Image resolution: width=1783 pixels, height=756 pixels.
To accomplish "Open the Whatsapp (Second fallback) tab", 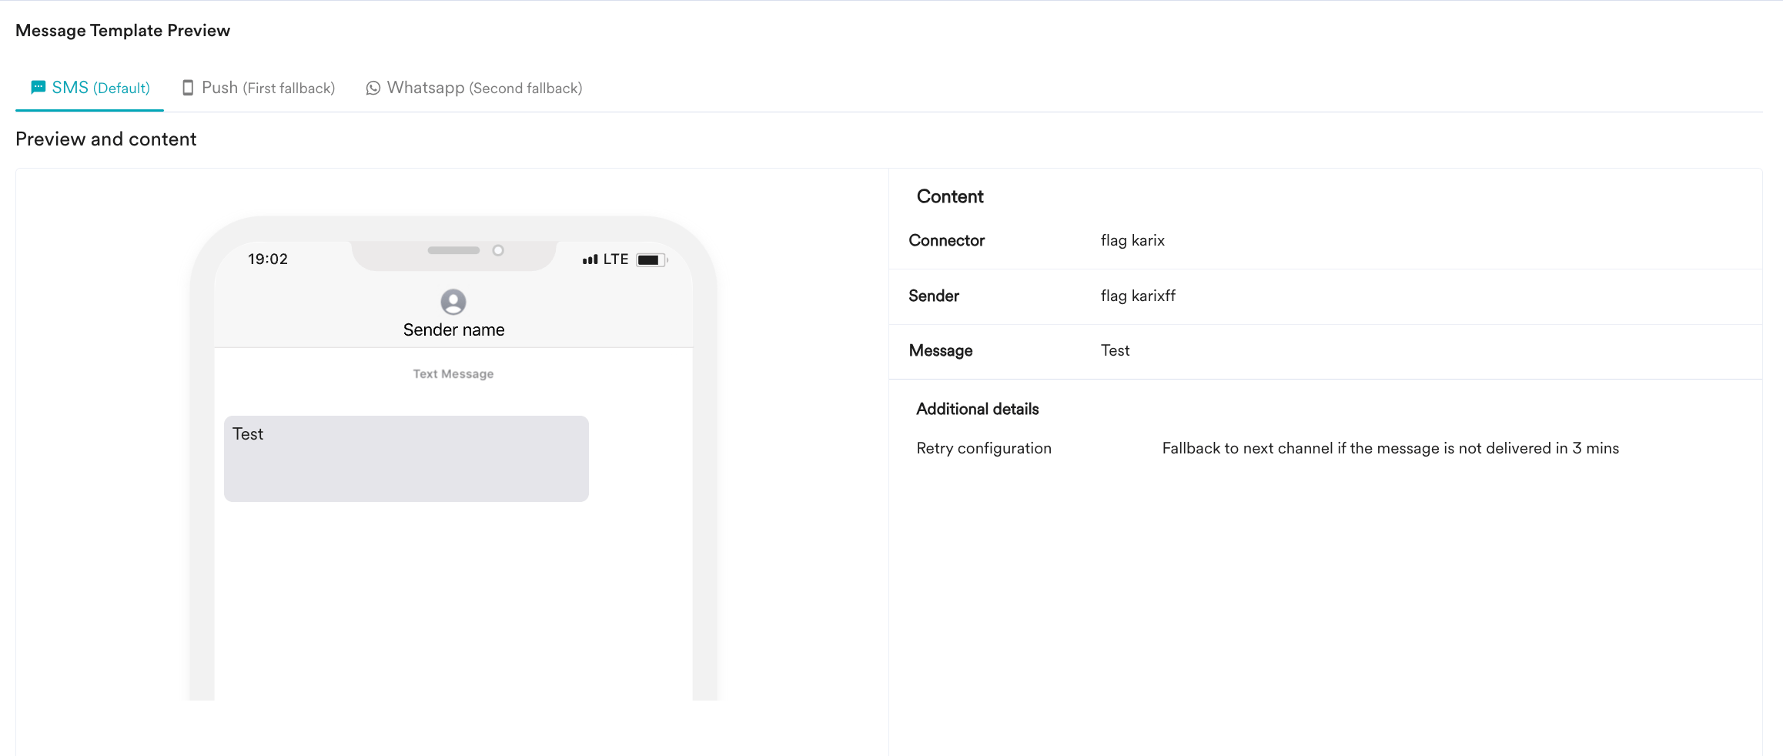I will (474, 89).
